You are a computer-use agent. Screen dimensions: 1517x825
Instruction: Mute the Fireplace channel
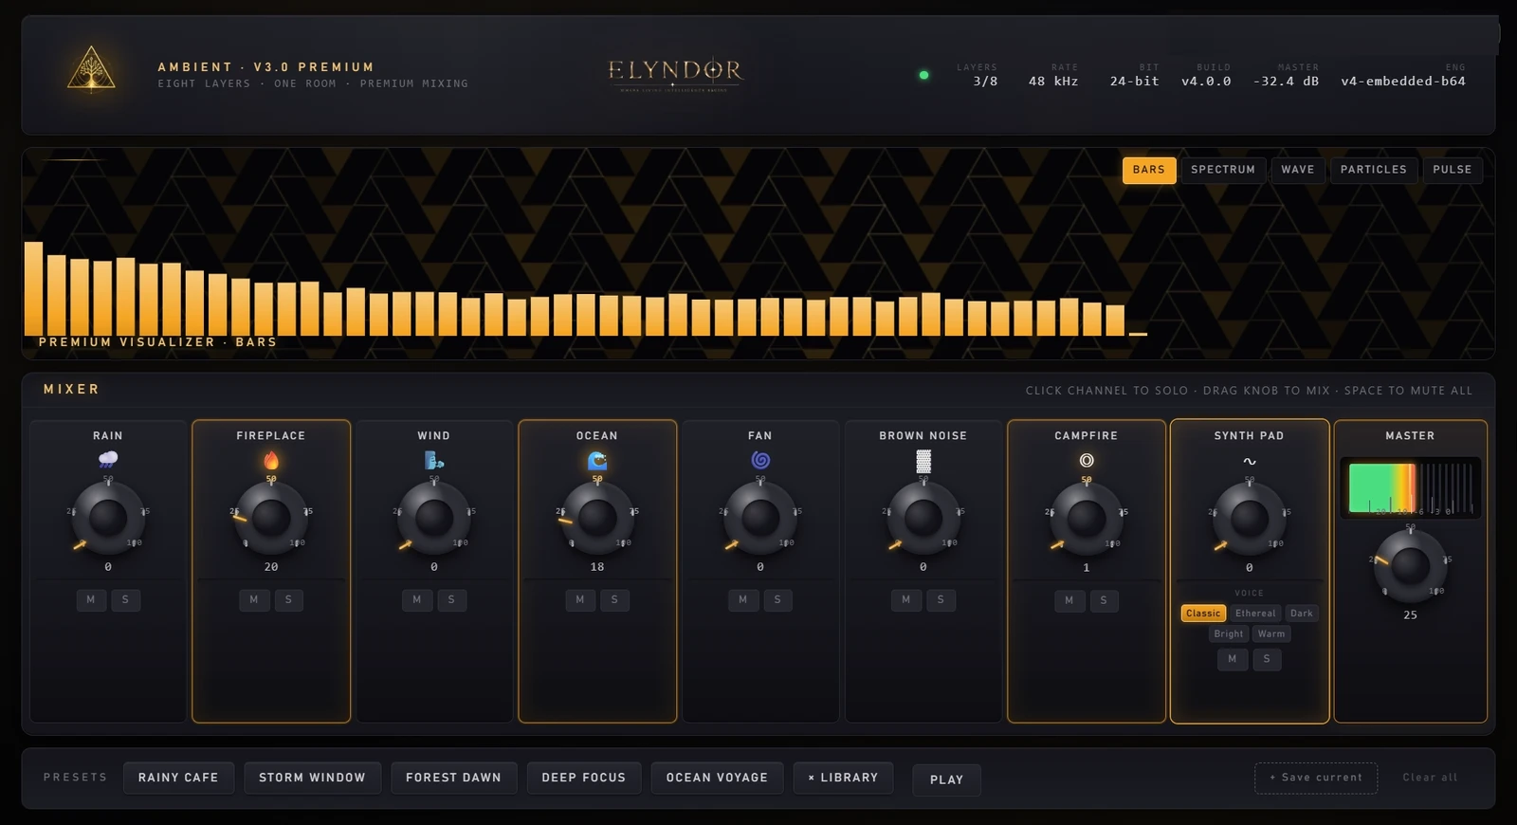(x=254, y=599)
